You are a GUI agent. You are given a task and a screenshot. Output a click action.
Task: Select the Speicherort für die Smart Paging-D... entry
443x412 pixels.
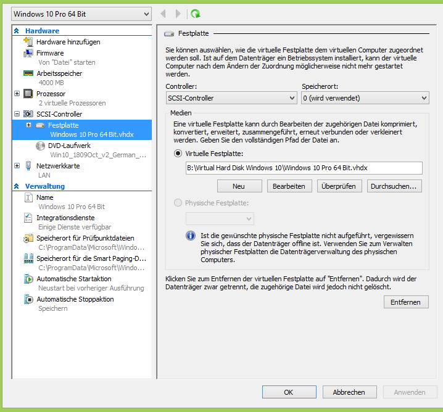click(91, 258)
